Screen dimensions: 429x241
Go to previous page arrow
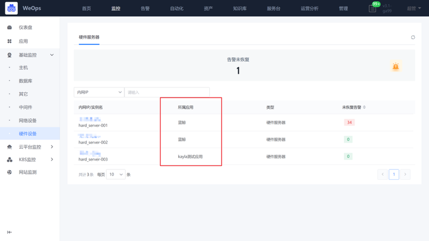(x=383, y=174)
